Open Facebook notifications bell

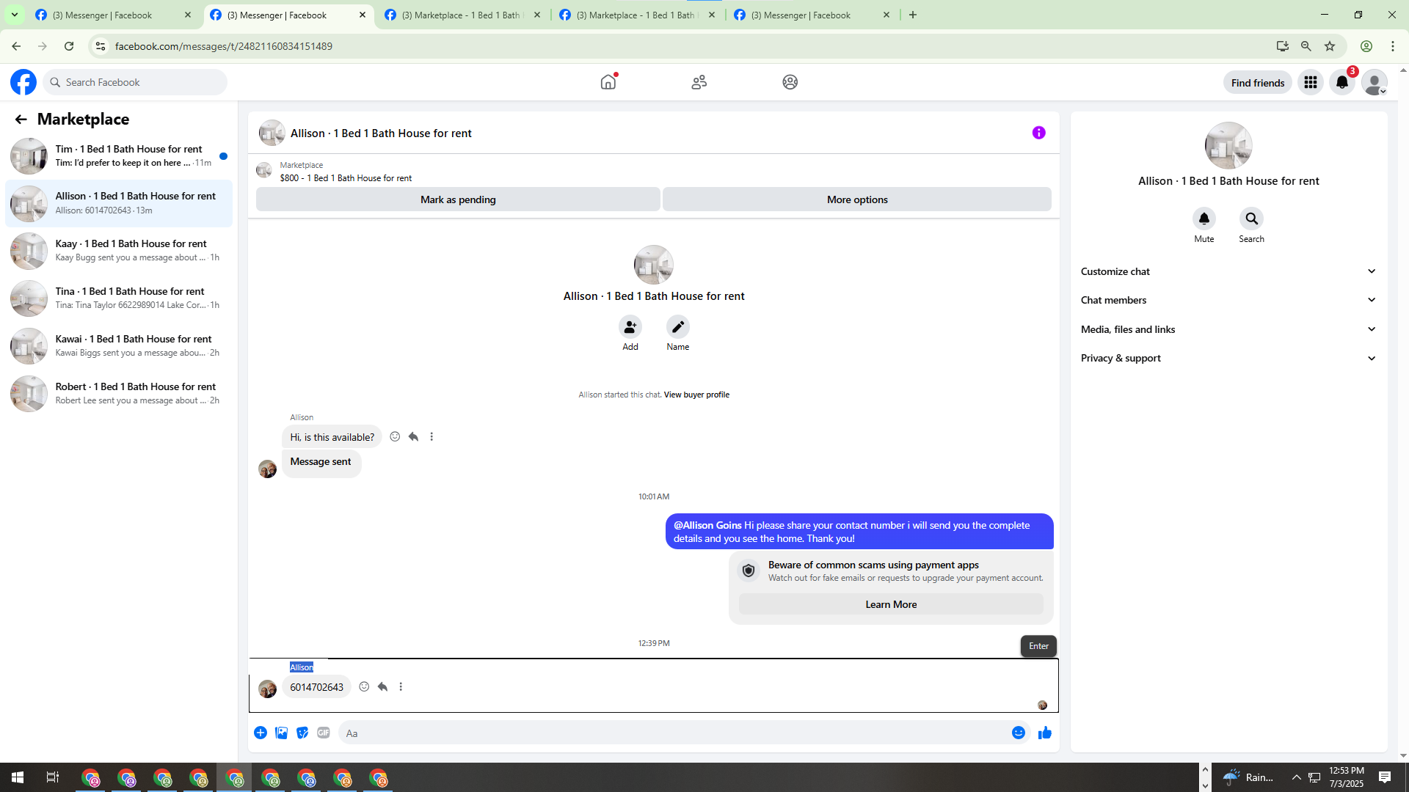[1341, 82]
